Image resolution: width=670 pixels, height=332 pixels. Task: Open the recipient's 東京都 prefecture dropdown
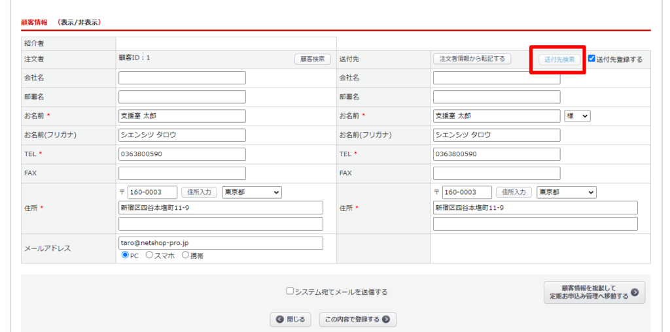(x=567, y=192)
